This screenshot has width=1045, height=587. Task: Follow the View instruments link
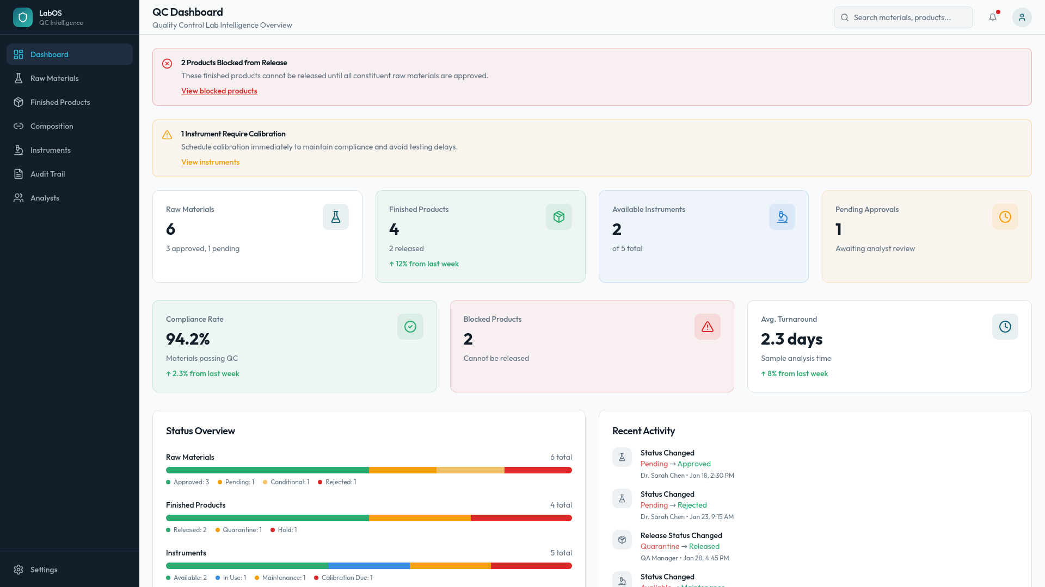[x=210, y=162]
